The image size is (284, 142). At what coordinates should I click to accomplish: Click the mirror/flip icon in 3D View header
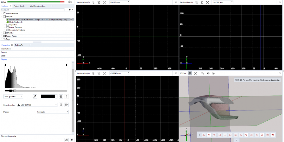pos(208,73)
